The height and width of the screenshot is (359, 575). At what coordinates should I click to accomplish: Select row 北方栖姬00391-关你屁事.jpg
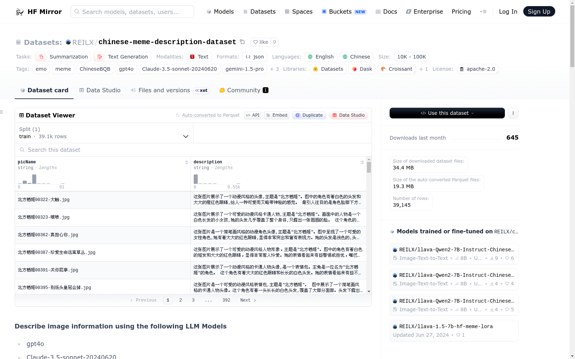tap(190, 270)
